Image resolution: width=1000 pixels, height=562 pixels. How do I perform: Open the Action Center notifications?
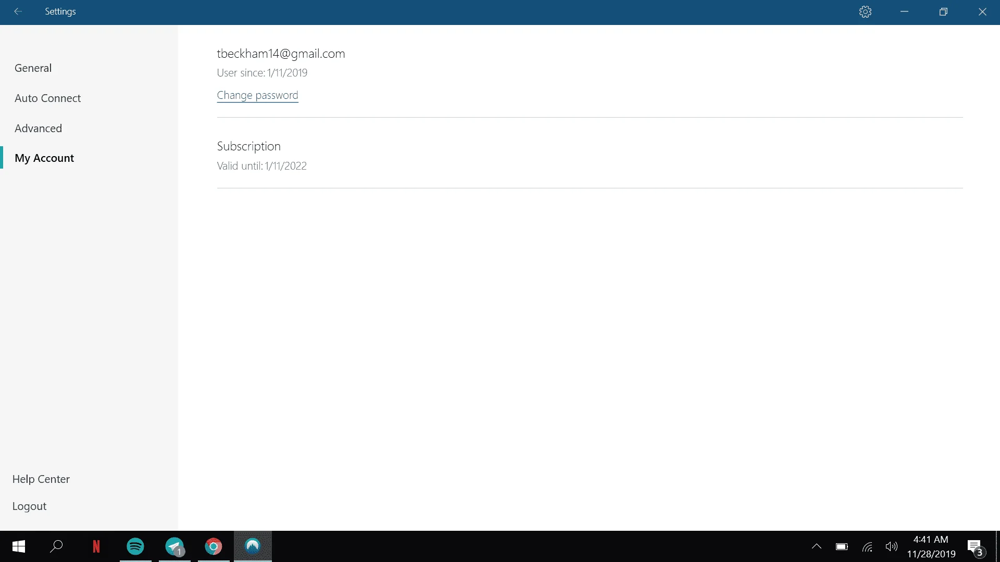[x=976, y=547]
